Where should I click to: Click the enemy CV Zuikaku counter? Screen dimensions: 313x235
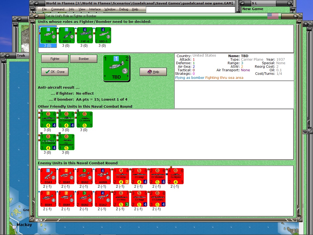(x=158, y=199)
